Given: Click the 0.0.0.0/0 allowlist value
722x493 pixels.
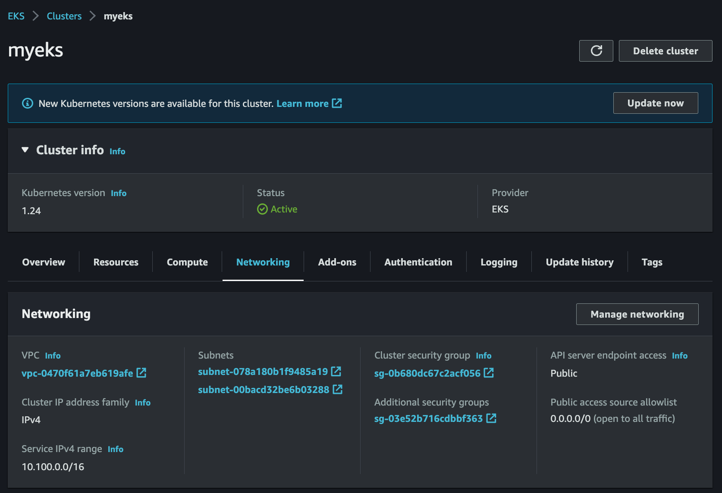Looking at the screenshot, I should [570, 418].
